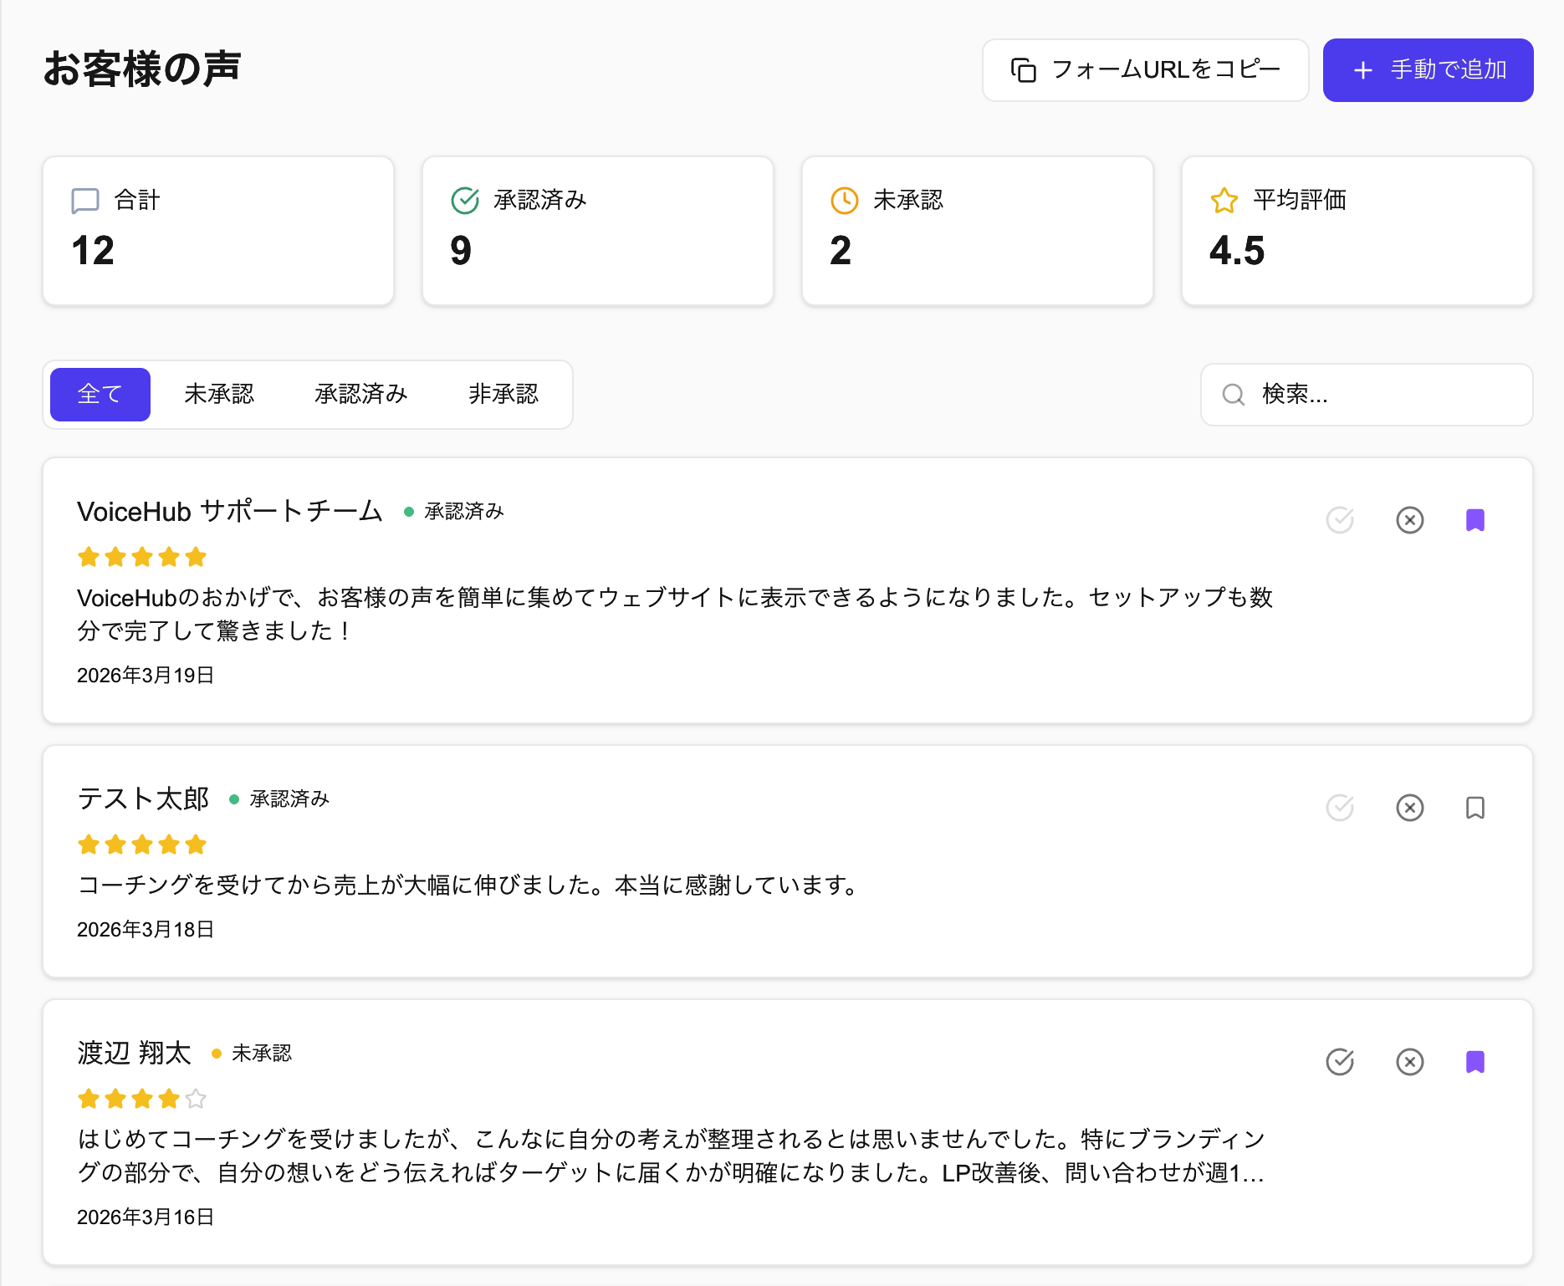Click the search magnifier icon
Image resolution: width=1564 pixels, height=1286 pixels.
(1233, 394)
